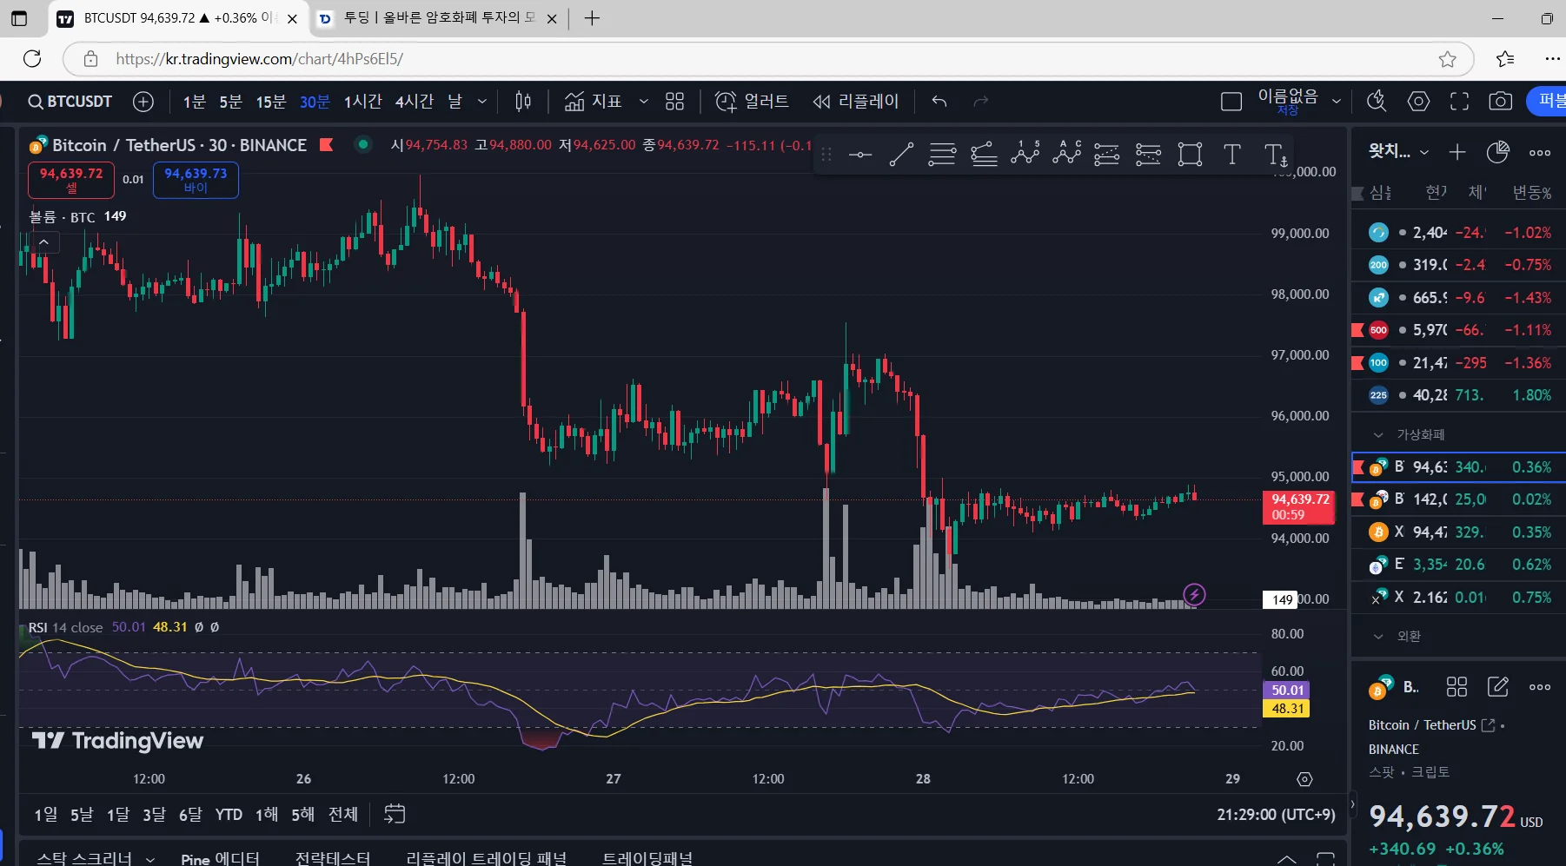Open the go-to-date calendar icon
This screenshot has height=866, width=1566.
tap(395, 814)
